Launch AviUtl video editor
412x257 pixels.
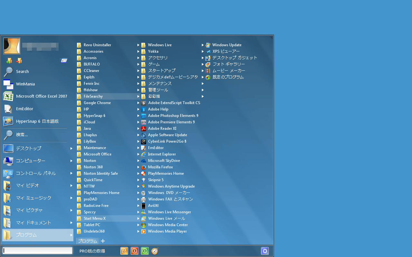[150, 206]
